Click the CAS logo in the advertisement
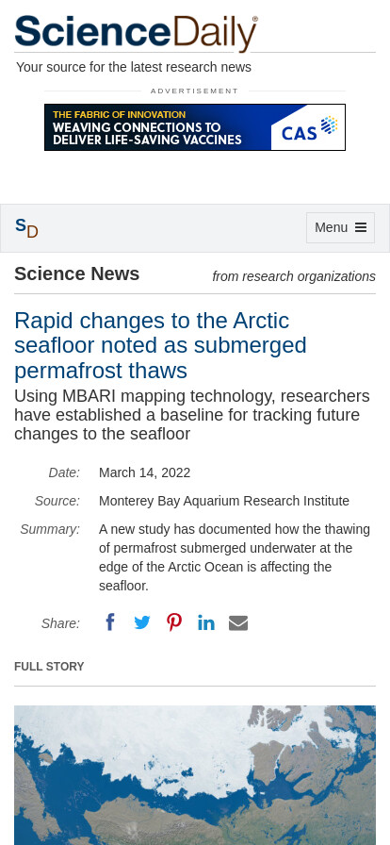 [x=309, y=127]
